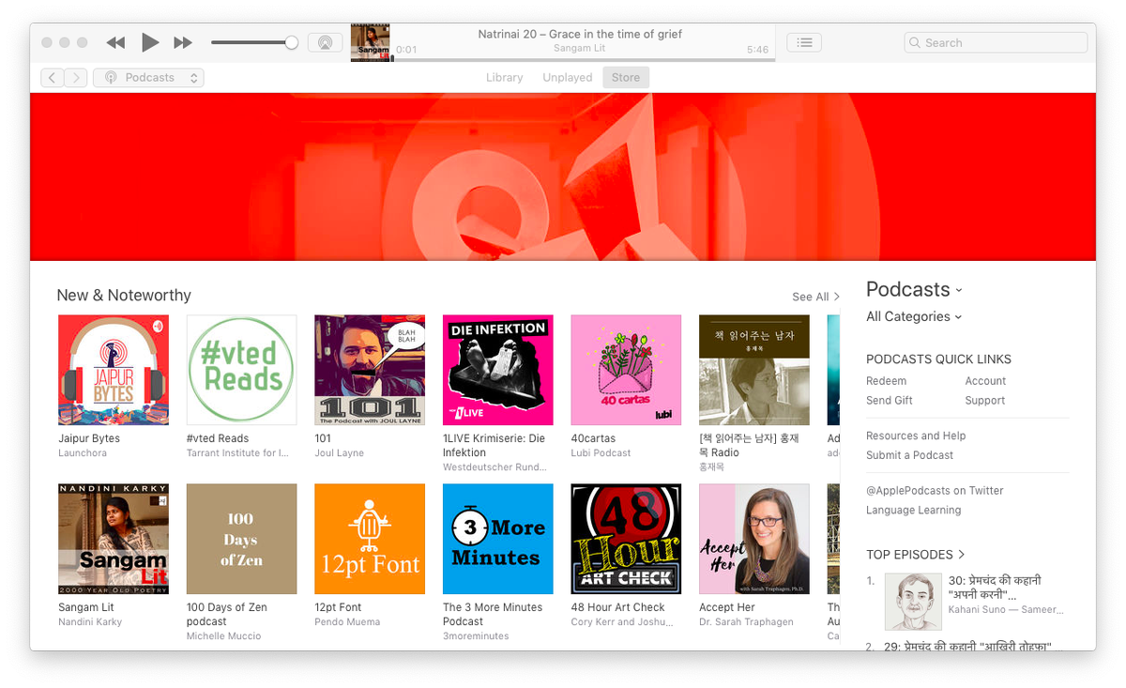Open the Jaipur Bytes podcast artwork
The width and height of the screenshot is (1126, 688).
coord(114,370)
